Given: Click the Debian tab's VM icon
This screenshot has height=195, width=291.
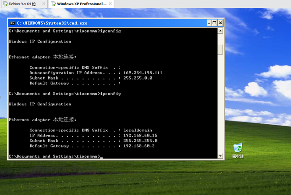Looking at the screenshot, I should coord(5,4).
